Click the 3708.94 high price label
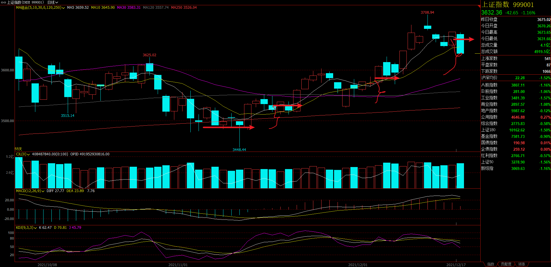Viewport: 551px width, 267px height. point(427,13)
